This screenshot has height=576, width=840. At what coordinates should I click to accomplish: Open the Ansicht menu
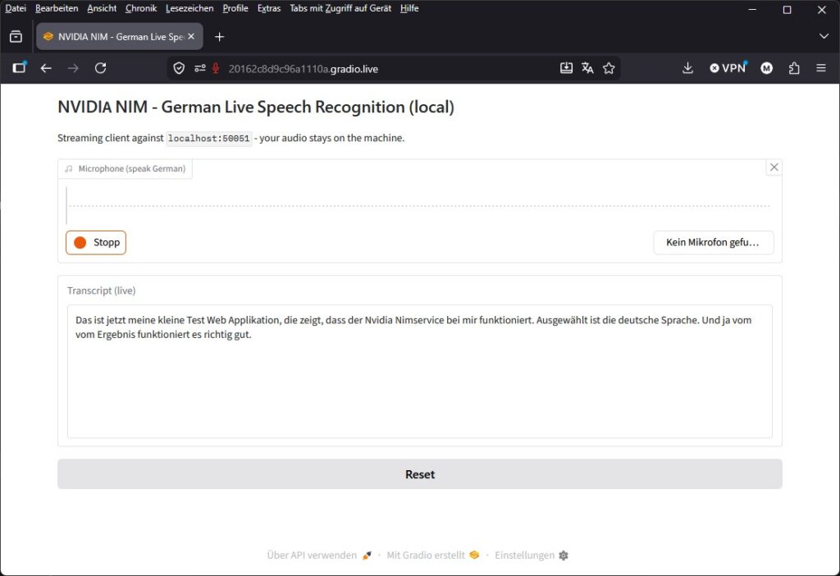(102, 8)
